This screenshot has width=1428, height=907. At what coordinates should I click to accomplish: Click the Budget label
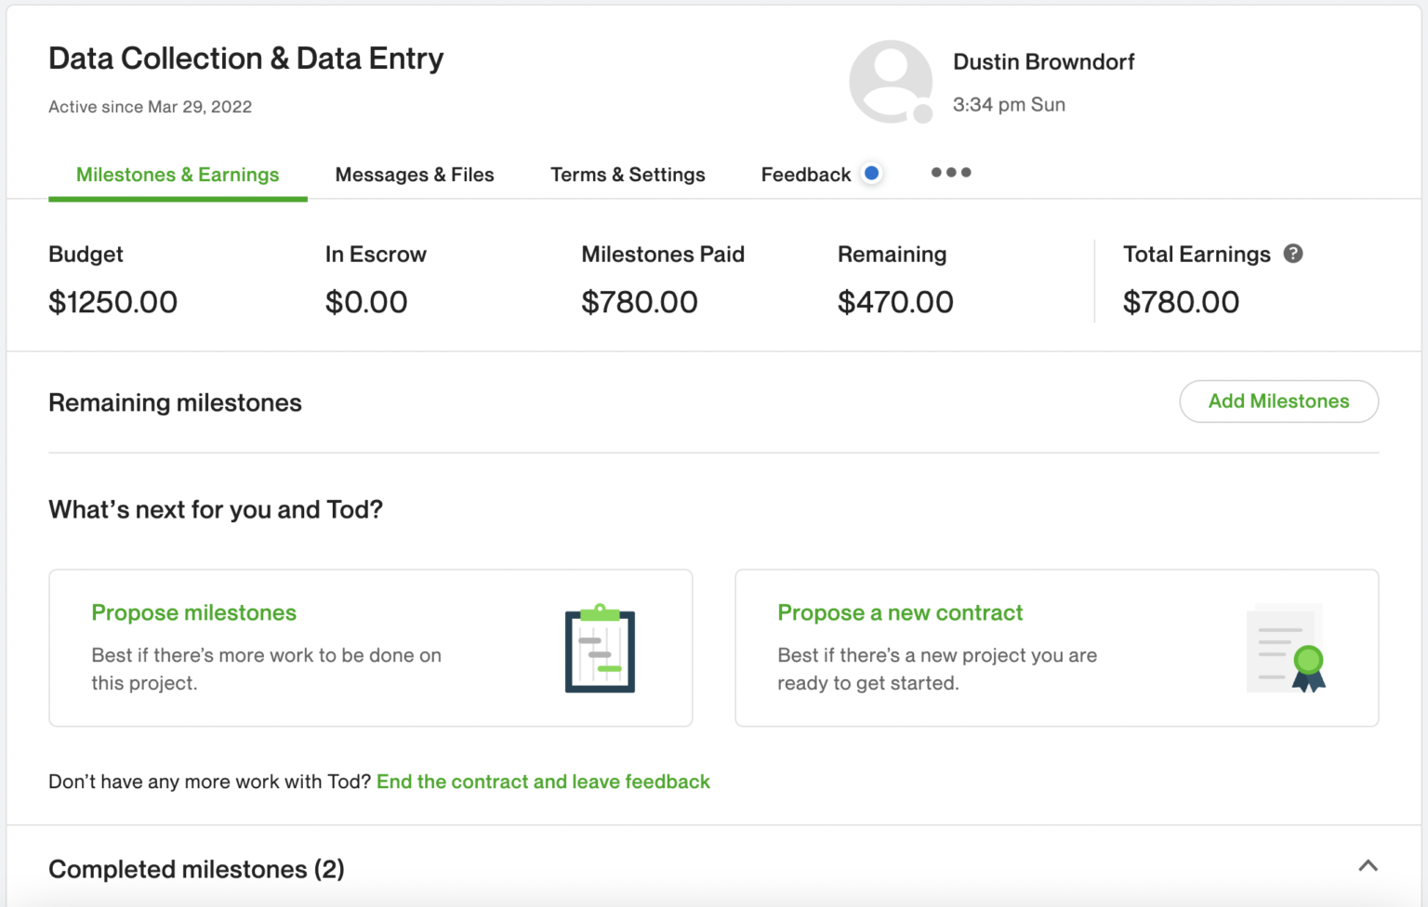(x=86, y=254)
